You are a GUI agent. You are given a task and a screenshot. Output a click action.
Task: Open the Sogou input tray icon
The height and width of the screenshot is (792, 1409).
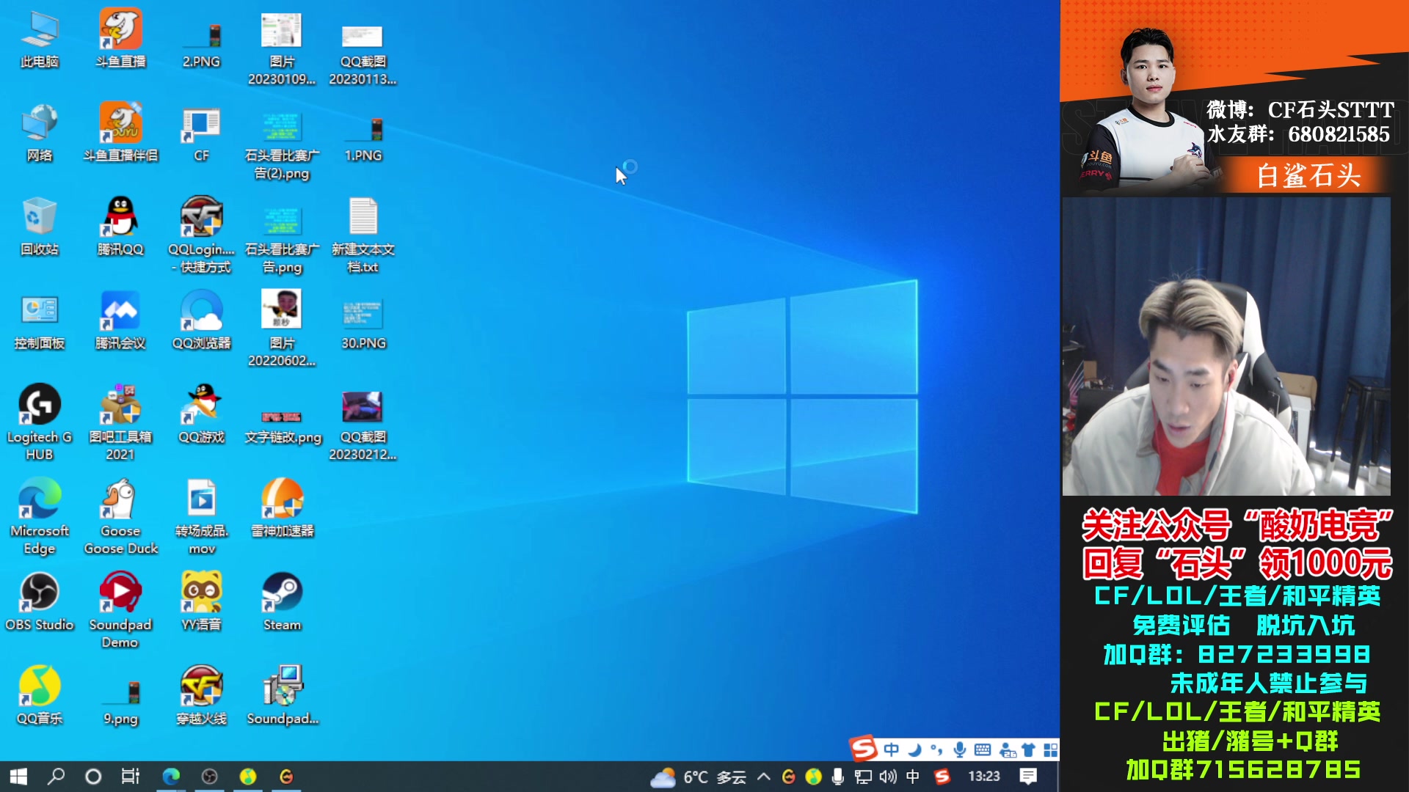point(942,777)
